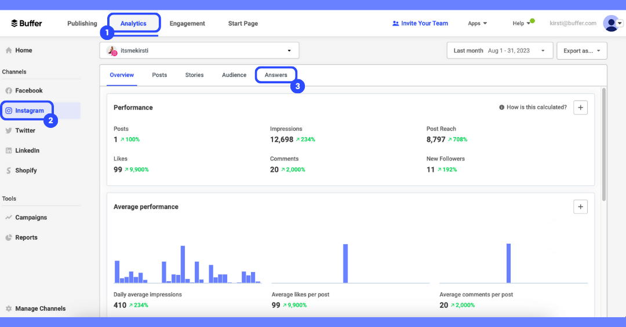626x327 pixels.
Task: Go to the Publishing tab
Action: point(82,24)
